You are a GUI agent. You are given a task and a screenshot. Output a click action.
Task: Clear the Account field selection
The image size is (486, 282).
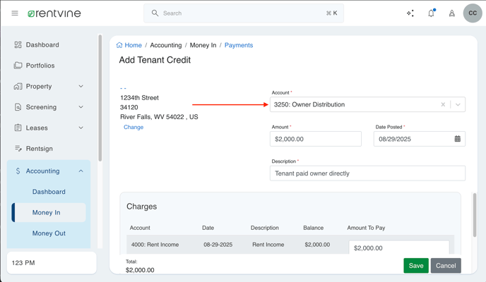pyautogui.click(x=443, y=104)
